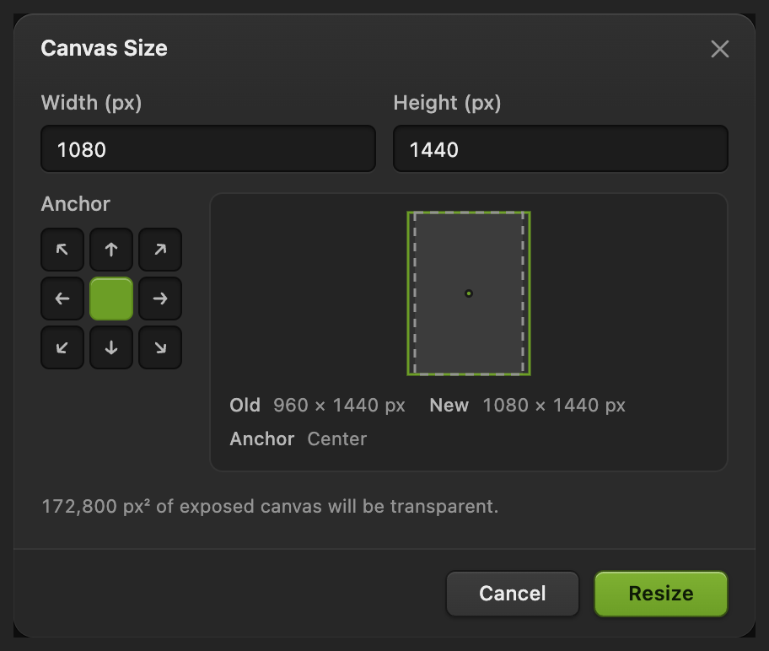
Task: Select the left arrow anchor position
Action: point(62,299)
